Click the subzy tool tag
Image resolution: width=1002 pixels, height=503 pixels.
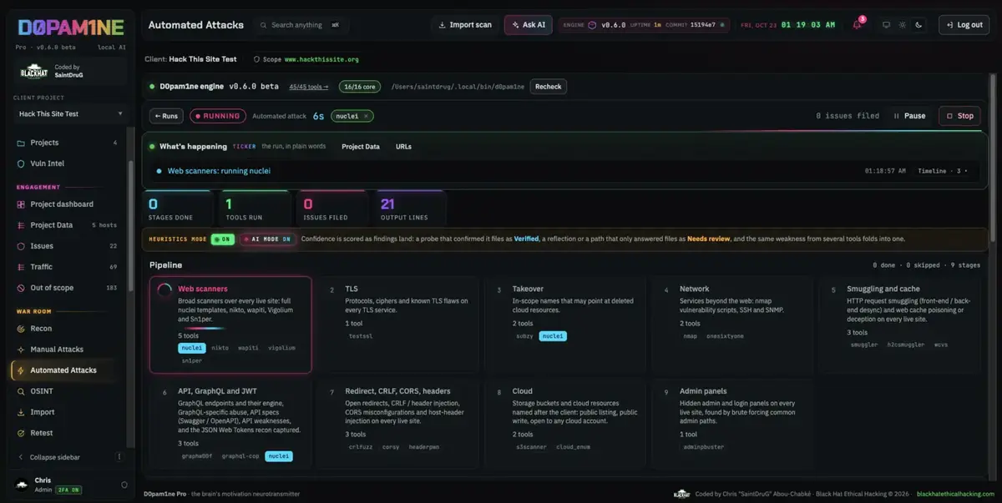524,336
